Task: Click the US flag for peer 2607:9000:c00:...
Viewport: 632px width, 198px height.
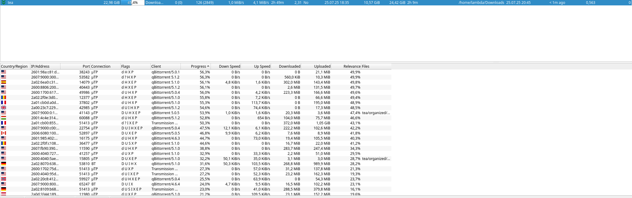Action: click(x=4, y=128)
